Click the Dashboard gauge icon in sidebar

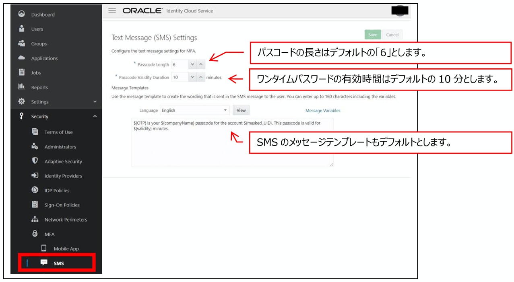pos(22,14)
